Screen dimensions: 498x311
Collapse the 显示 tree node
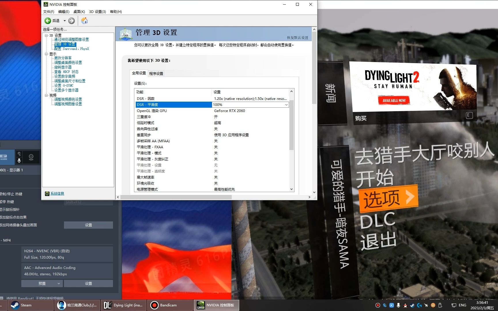pyautogui.click(x=46, y=54)
